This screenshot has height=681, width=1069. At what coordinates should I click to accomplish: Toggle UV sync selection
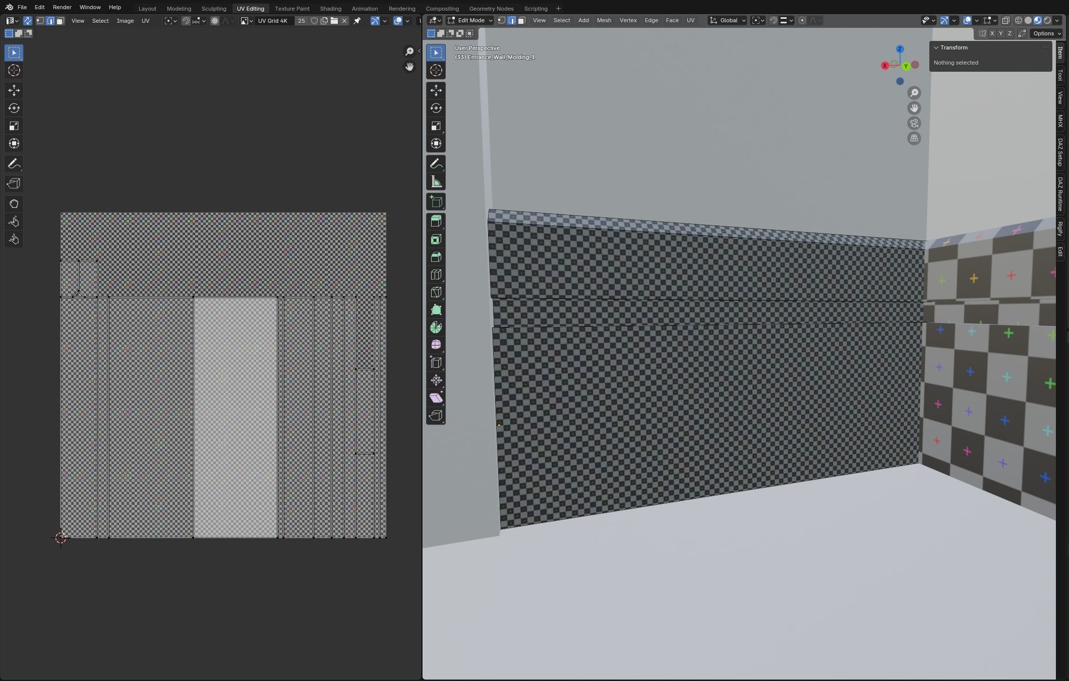(27, 21)
